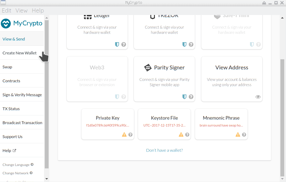Open the question mark on Web3 card
The image size is (286, 182).
(124, 97)
